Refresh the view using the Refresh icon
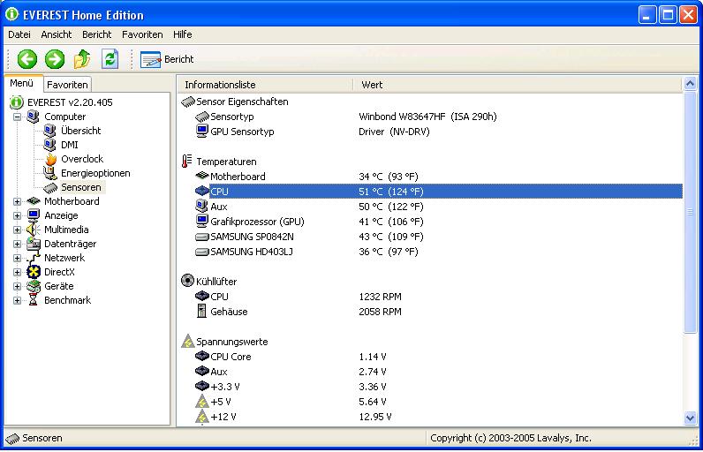Screen dimensions: 703x452 coord(110,59)
